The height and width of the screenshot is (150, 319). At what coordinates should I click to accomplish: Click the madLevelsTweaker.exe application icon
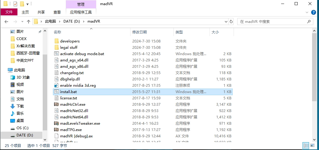57,123
